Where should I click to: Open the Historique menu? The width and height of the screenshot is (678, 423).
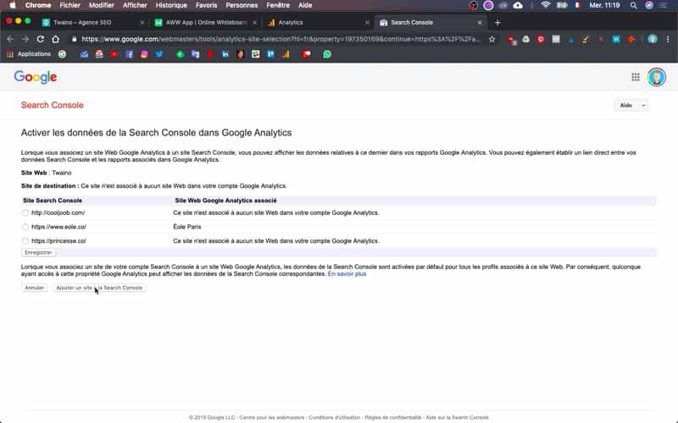click(x=171, y=5)
